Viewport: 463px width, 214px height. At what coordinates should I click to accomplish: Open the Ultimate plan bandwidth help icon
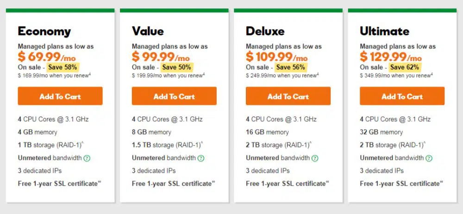click(429, 158)
